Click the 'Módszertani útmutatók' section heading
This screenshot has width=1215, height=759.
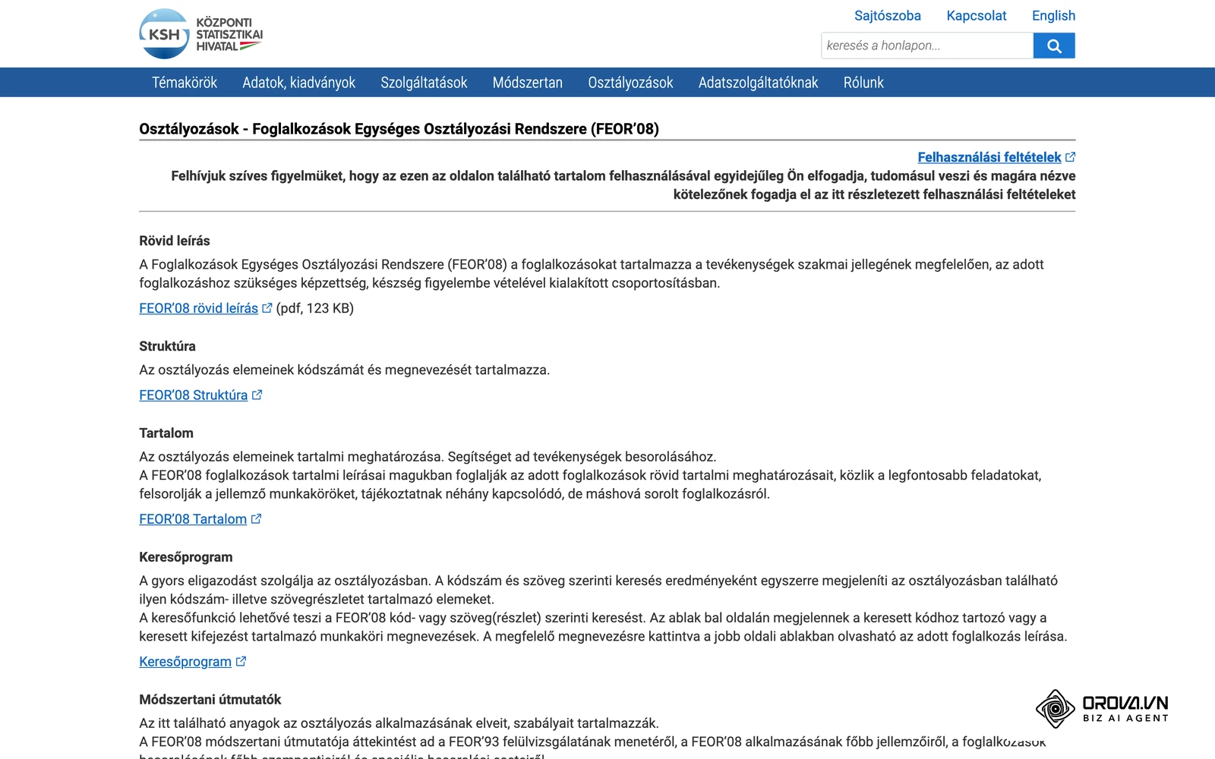point(210,700)
